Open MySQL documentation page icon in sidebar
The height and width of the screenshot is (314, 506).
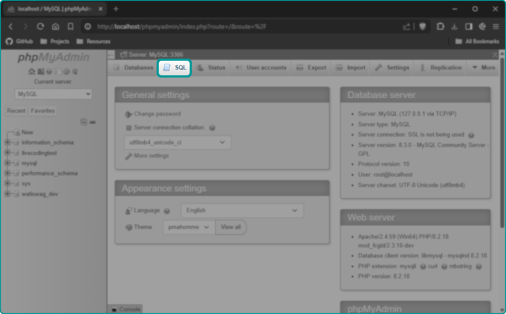point(58,71)
